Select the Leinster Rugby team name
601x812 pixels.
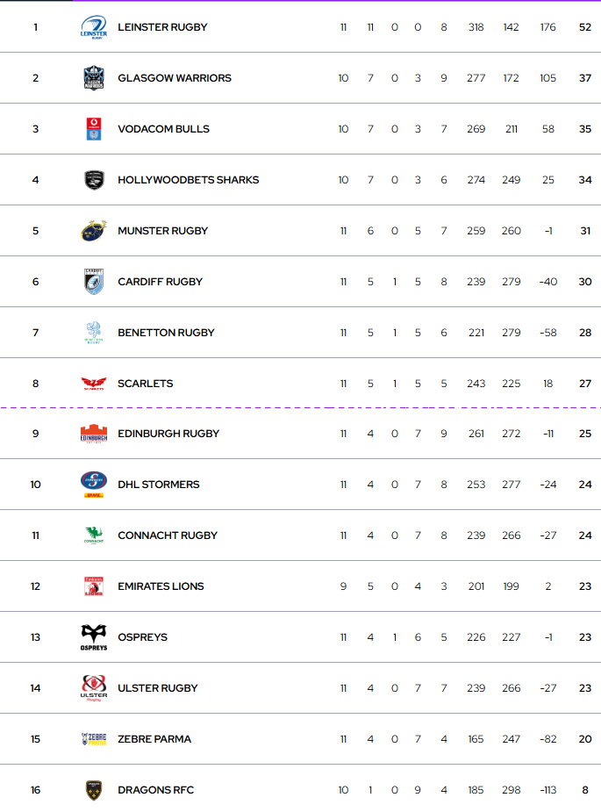pos(162,27)
